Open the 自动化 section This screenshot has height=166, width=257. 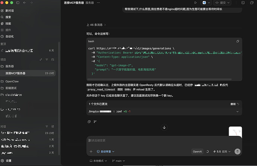(x=7, y=36)
